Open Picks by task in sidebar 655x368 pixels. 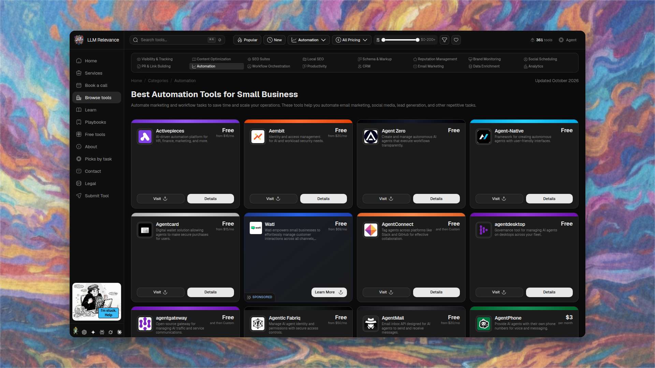tap(97, 159)
